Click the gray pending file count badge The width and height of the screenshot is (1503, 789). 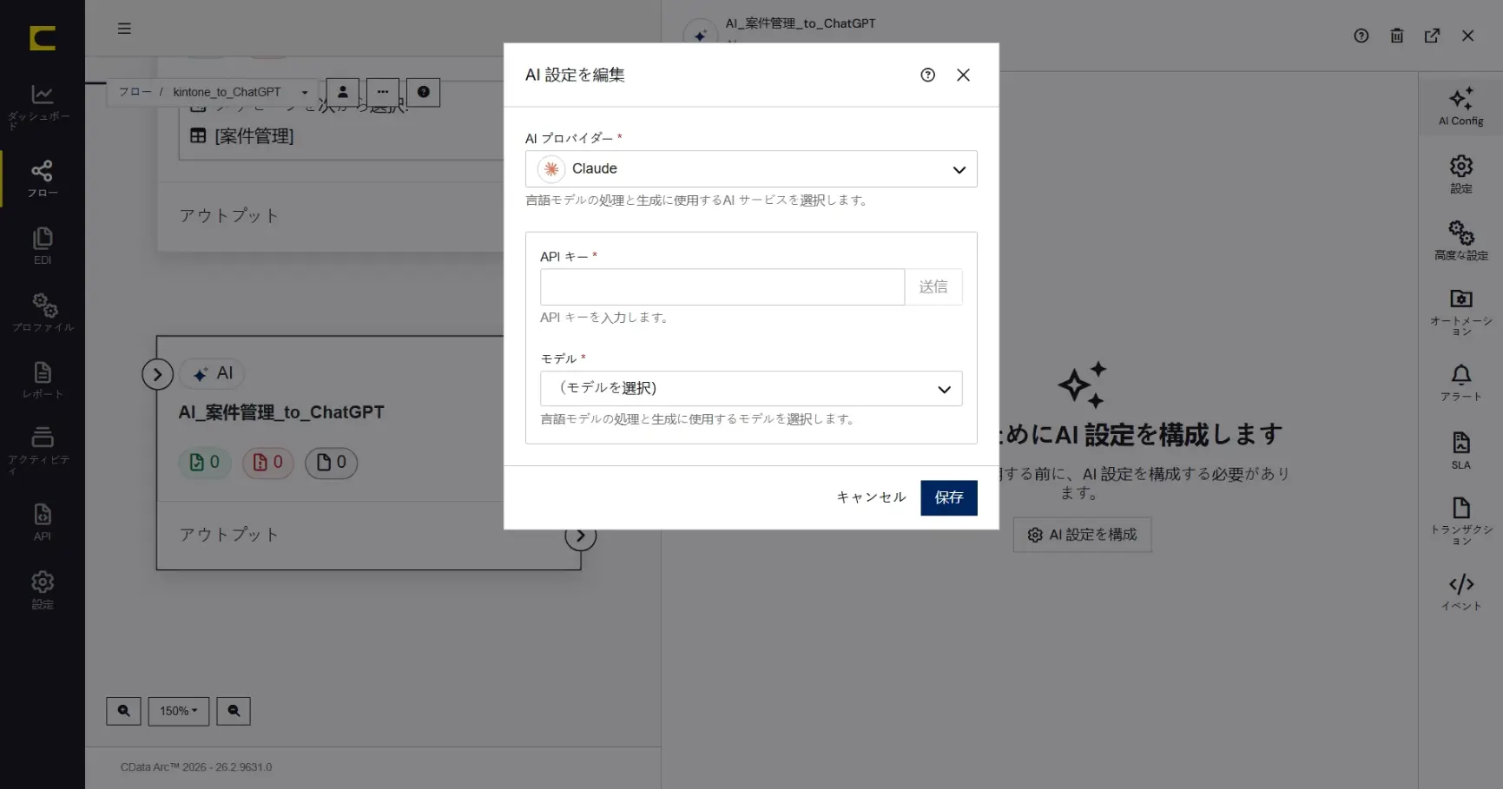(x=331, y=463)
